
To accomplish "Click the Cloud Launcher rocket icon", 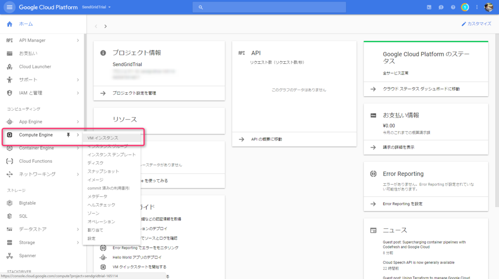I will [x=10, y=67].
